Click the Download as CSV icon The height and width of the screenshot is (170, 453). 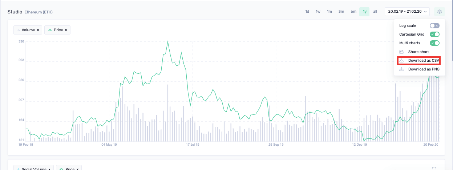coord(401,61)
